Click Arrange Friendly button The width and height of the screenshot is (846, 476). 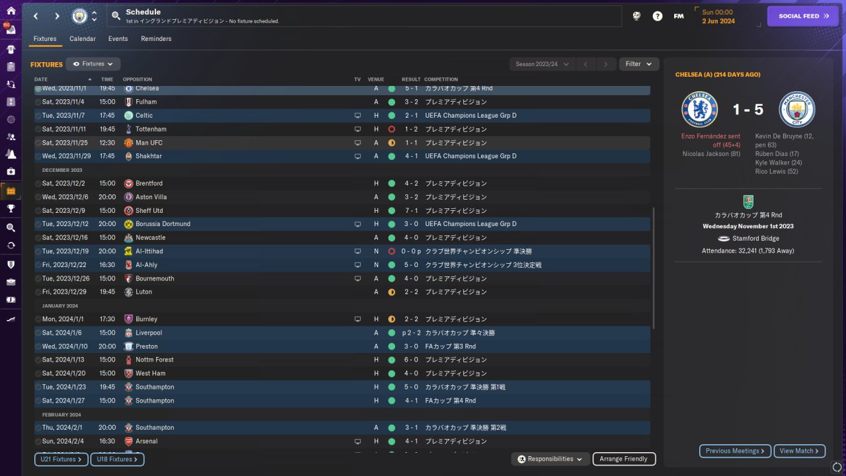(x=624, y=459)
